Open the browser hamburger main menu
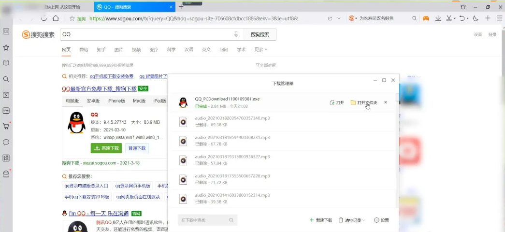 pos(499,18)
